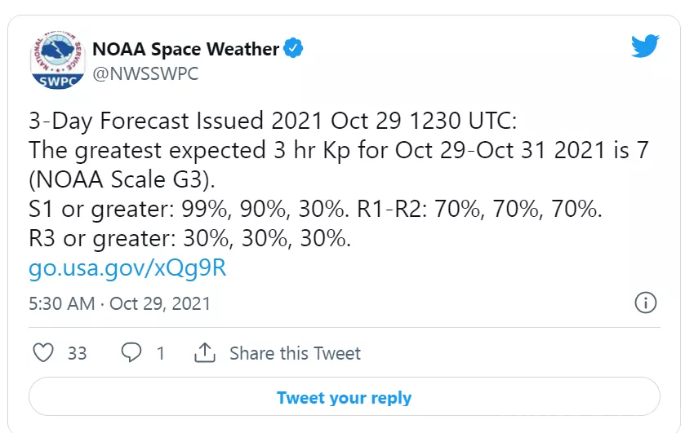This screenshot has height=433, width=685.
Task: Click the S1 or greater probabilities line
Action: click(315, 210)
